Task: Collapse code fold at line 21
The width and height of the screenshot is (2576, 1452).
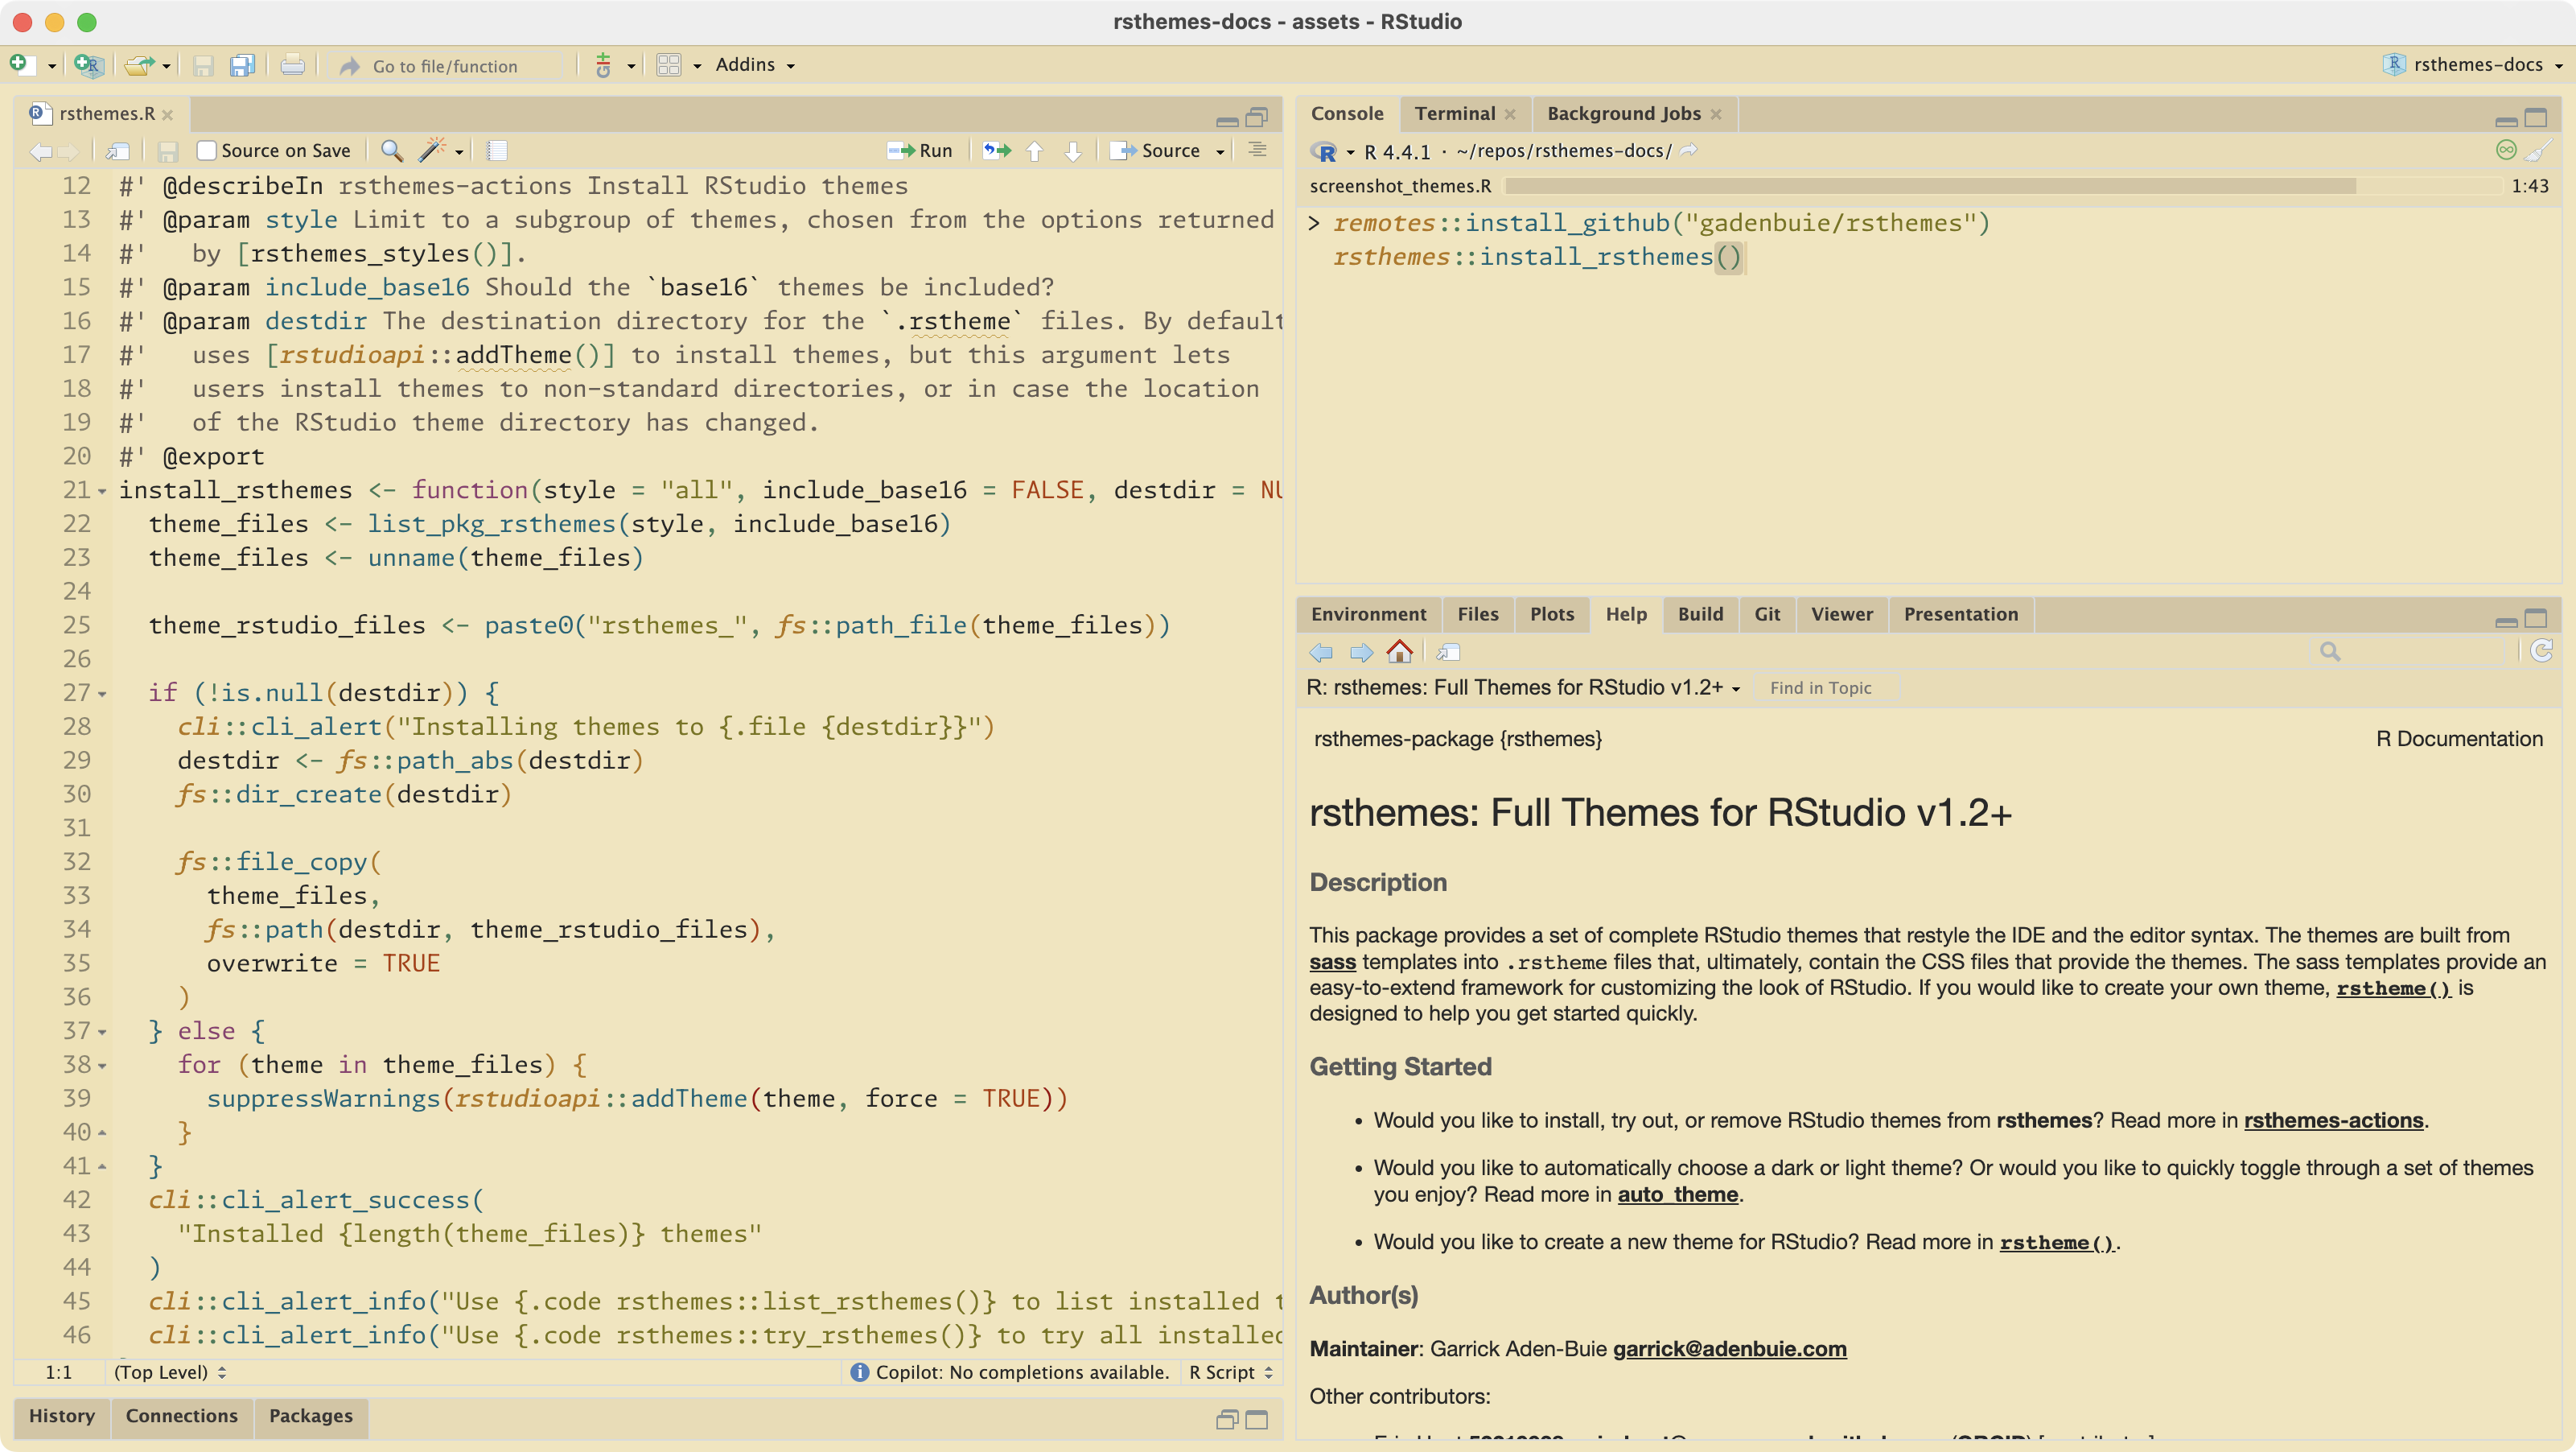Action: pyautogui.click(x=102, y=491)
